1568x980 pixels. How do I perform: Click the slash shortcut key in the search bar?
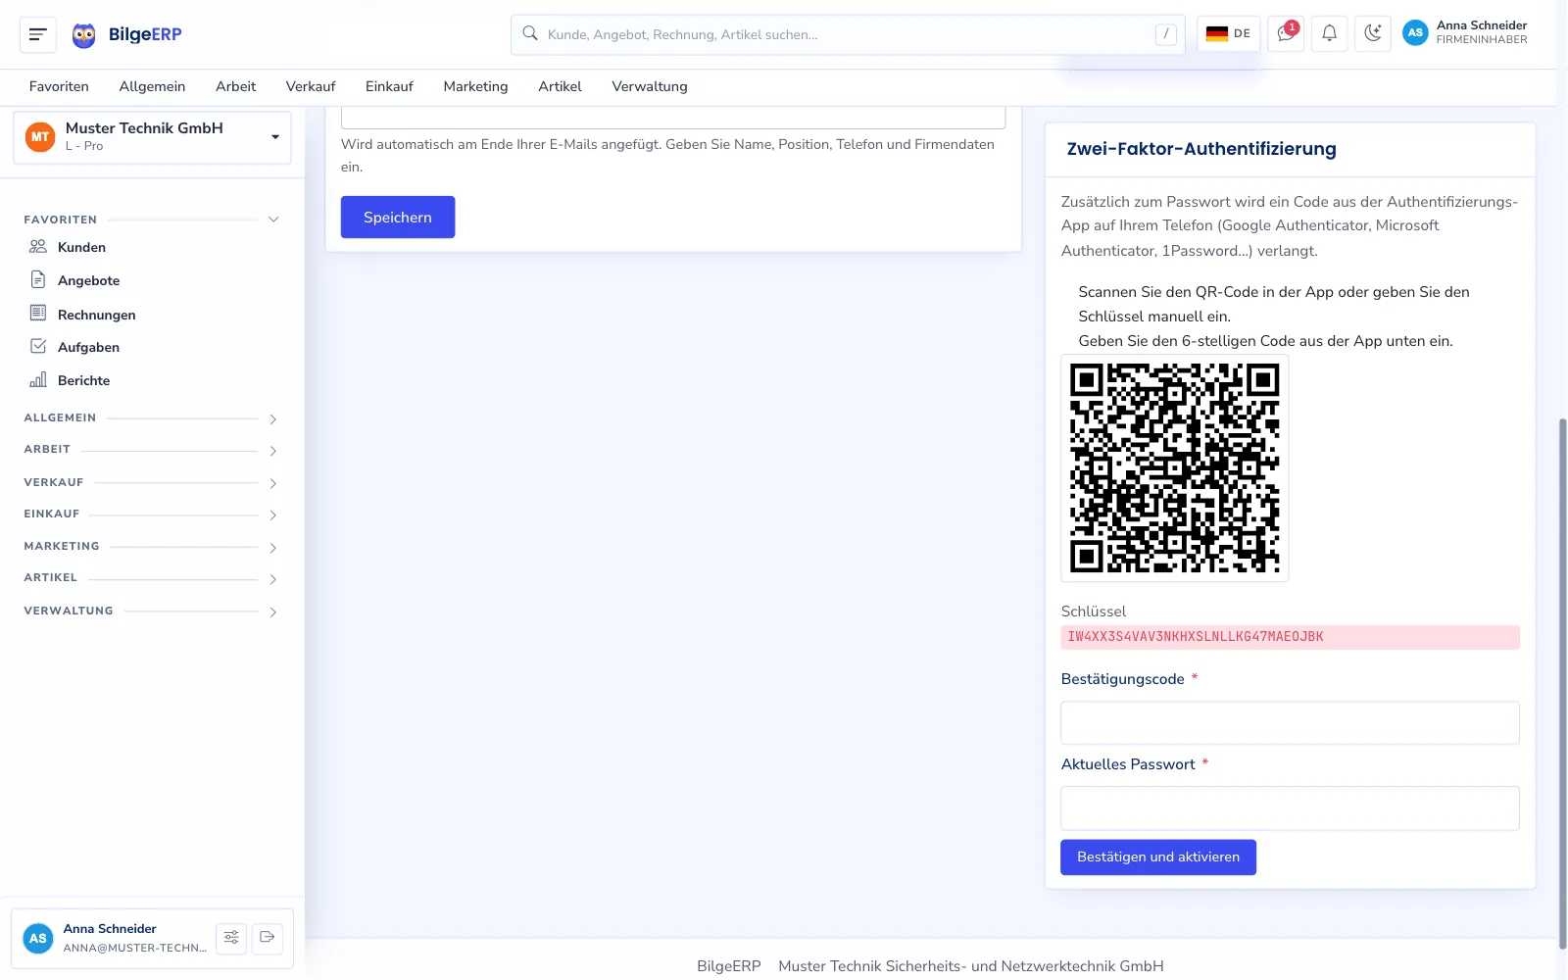(x=1165, y=34)
